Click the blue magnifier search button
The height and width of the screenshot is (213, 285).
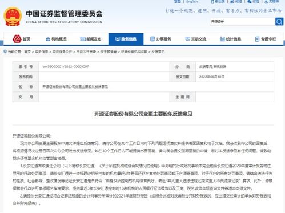pyautogui.click(x=279, y=22)
